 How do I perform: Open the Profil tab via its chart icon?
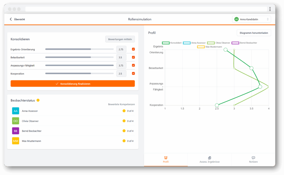click(x=166, y=158)
